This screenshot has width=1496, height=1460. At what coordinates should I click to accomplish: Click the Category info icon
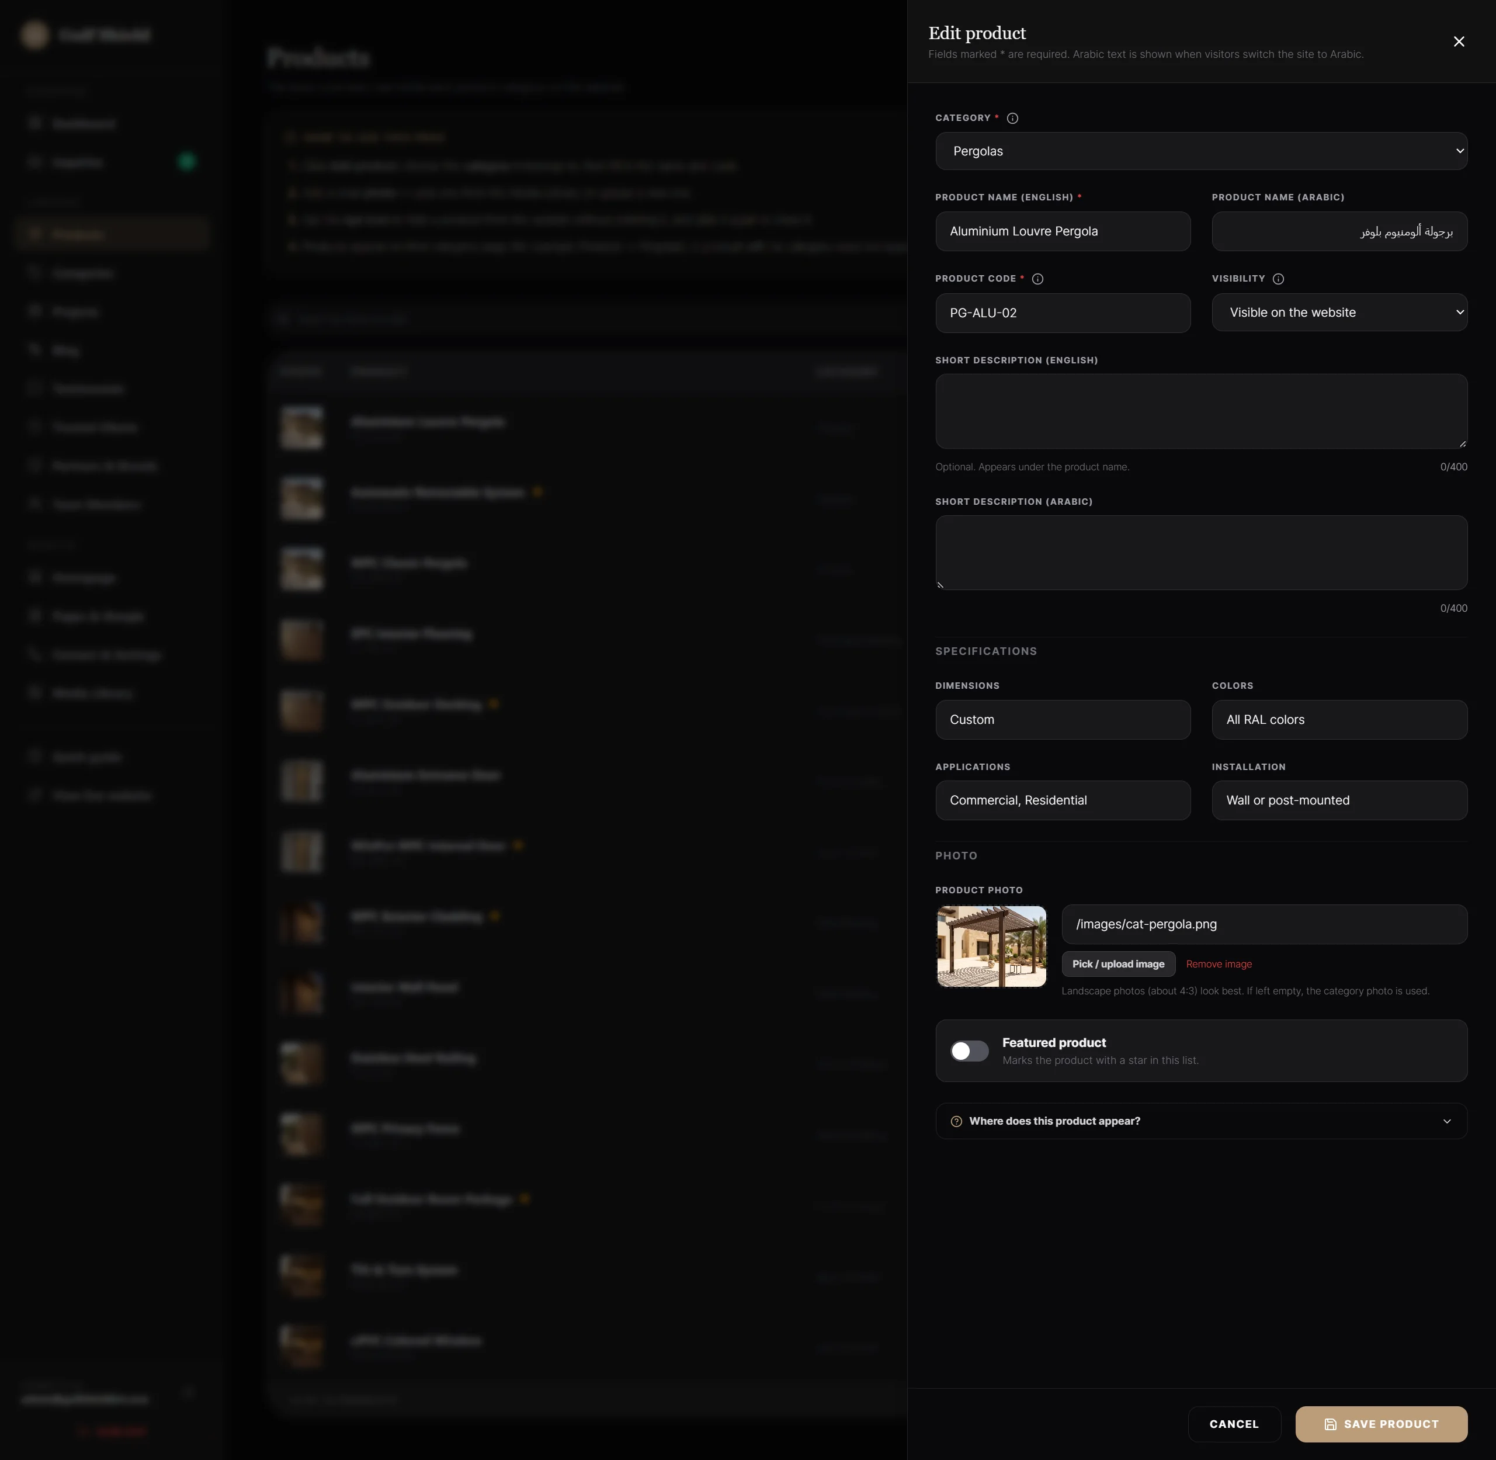click(1012, 118)
